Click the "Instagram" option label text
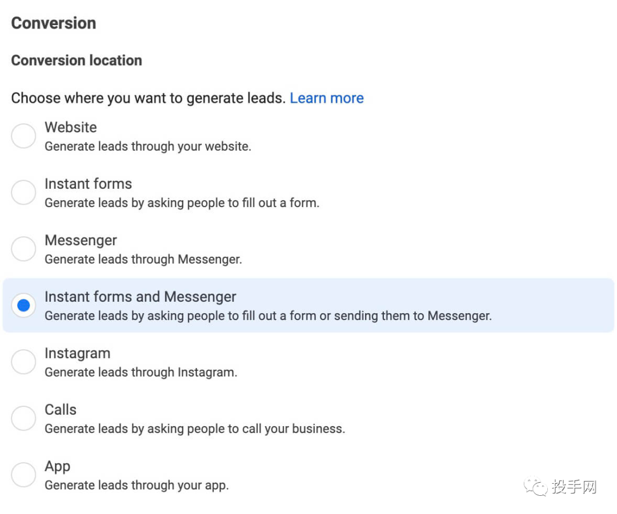 point(77,353)
